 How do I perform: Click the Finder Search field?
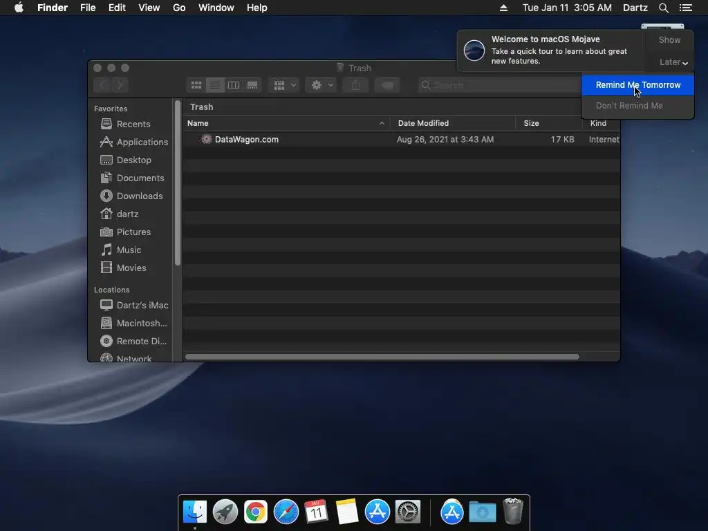[x=499, y=85]
